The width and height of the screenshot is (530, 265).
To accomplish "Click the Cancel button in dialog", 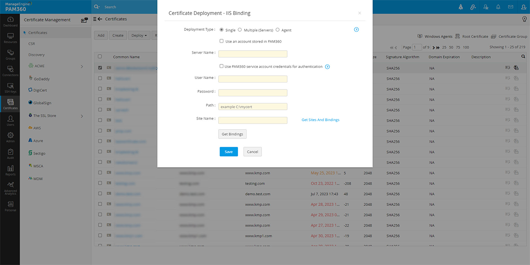I will click(253, 152).
